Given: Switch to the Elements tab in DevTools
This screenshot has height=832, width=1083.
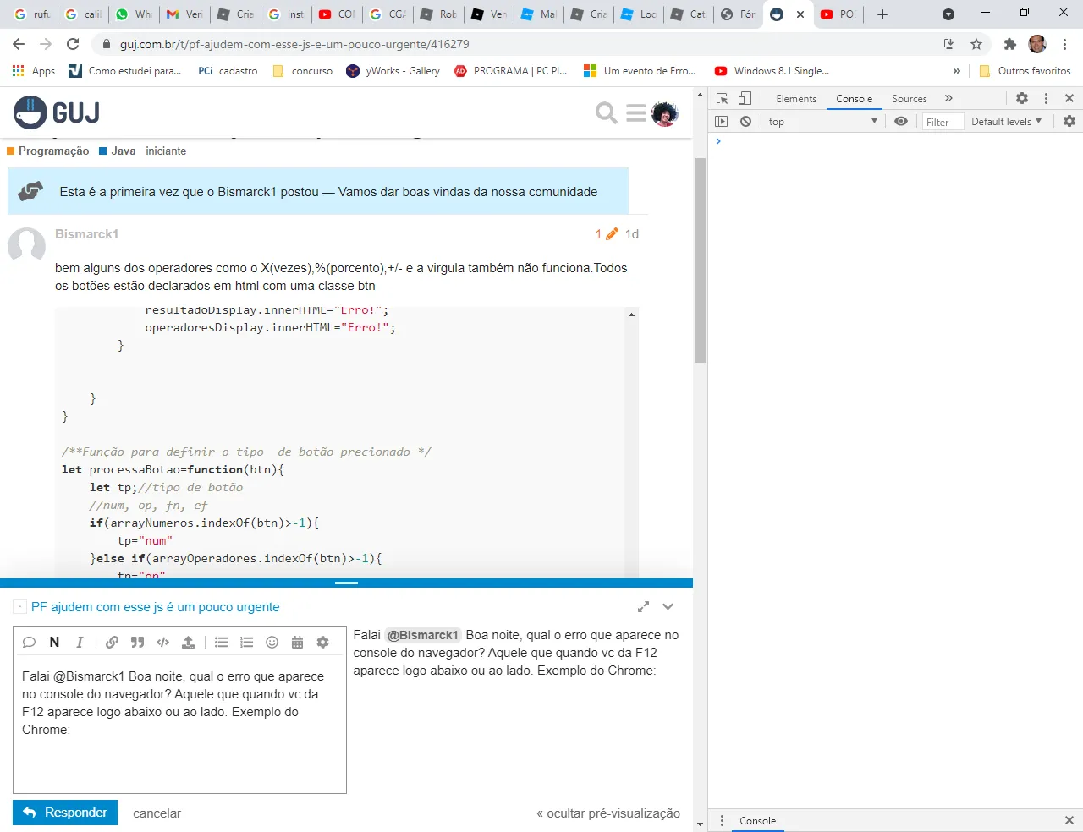Looking at the screenshot, I should coord(796,99).
